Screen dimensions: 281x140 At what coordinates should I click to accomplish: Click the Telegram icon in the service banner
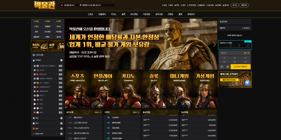(247, 83)
